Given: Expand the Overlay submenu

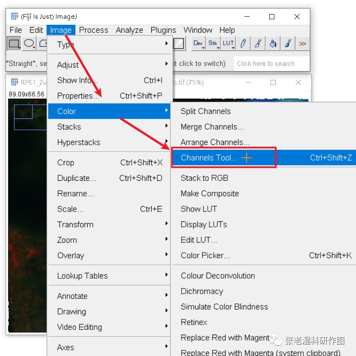Looking at the screenshot, I should [109, 256].
